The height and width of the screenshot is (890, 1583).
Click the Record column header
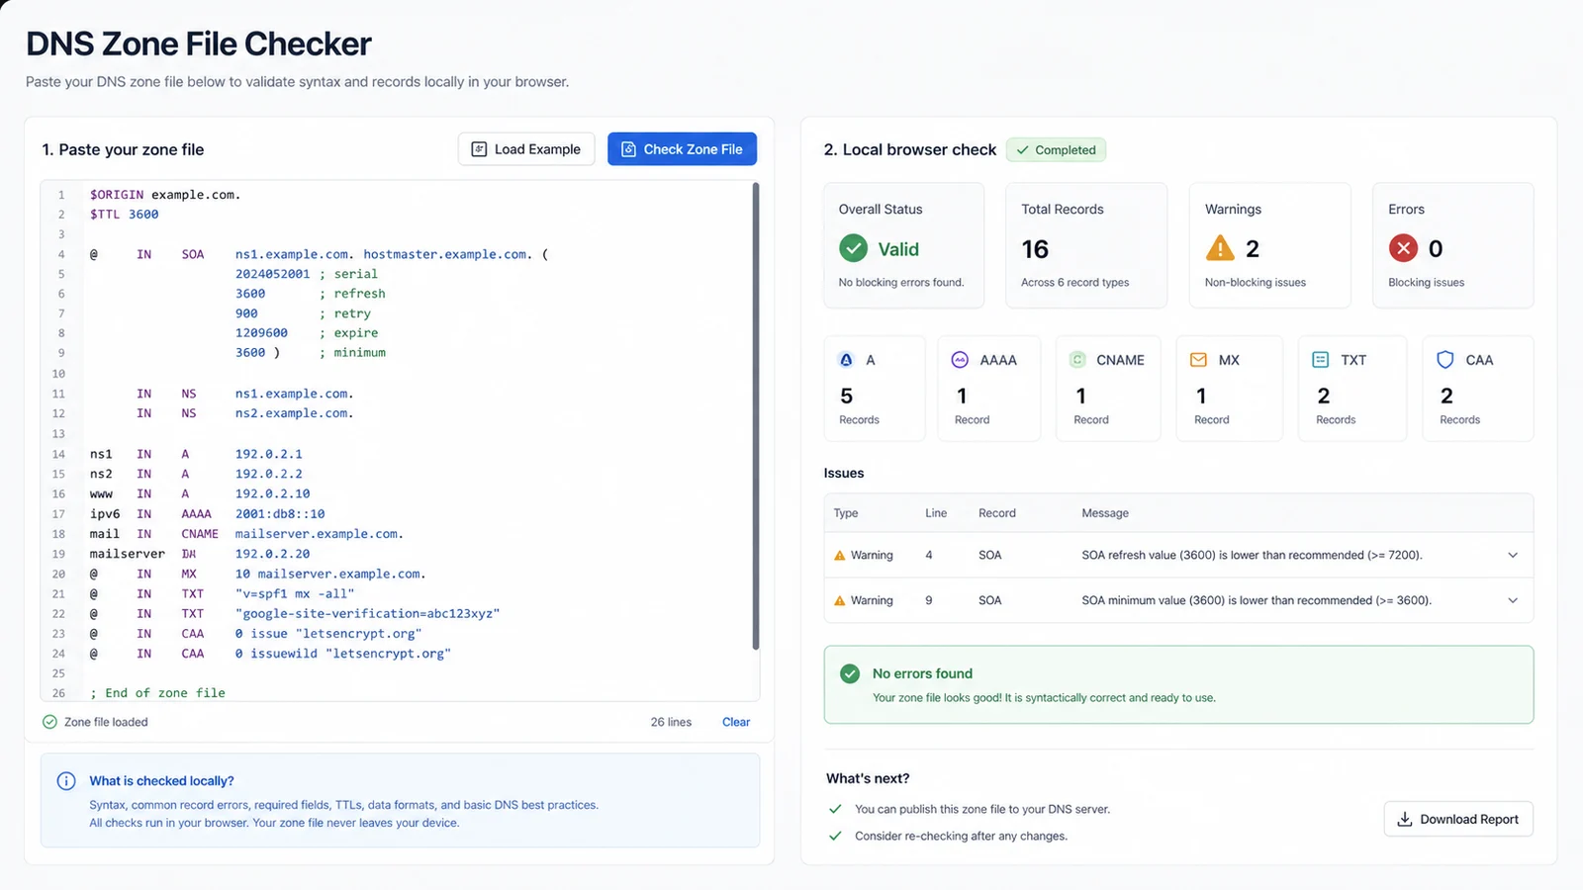997,513
